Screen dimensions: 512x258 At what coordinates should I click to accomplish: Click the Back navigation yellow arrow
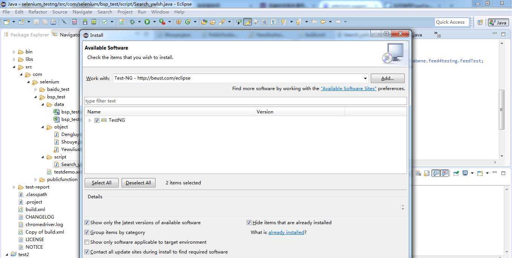[323, 22]
